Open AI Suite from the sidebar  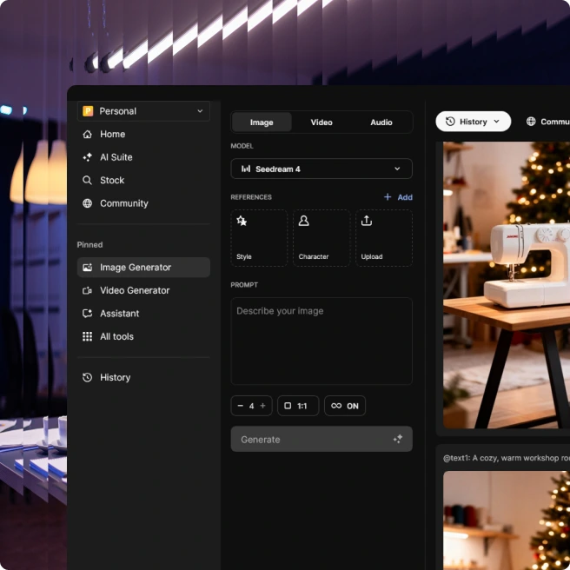116,157
